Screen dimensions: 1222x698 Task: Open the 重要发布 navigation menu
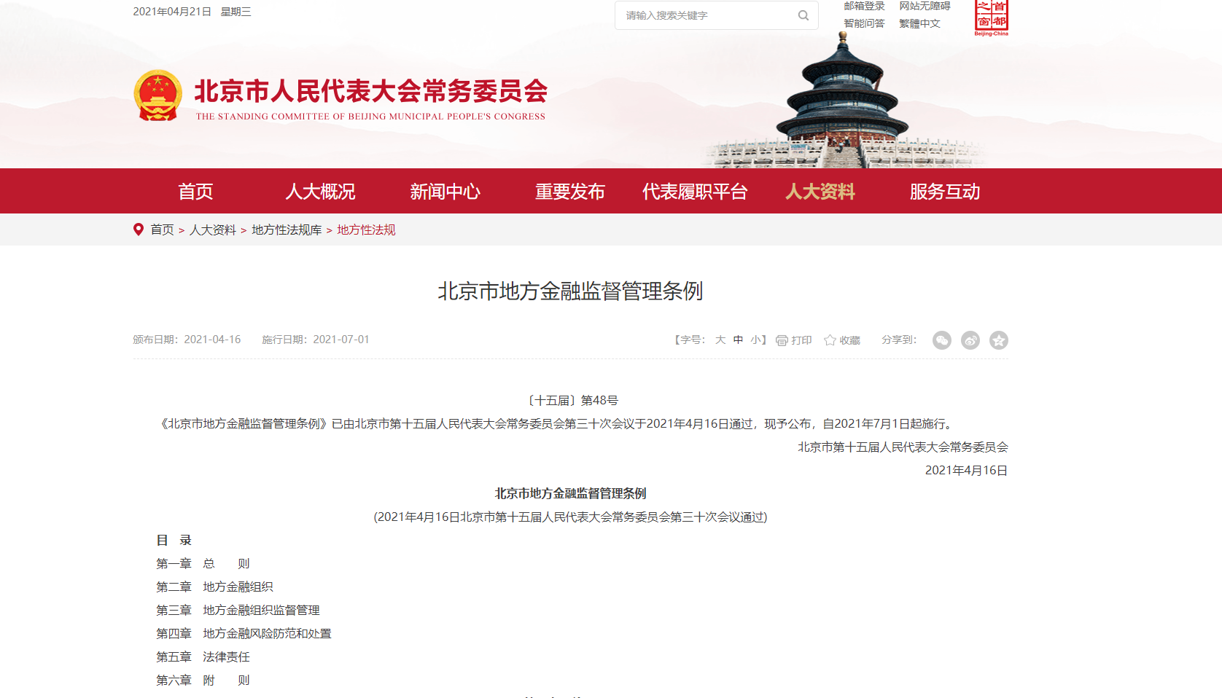coord(569,192)
